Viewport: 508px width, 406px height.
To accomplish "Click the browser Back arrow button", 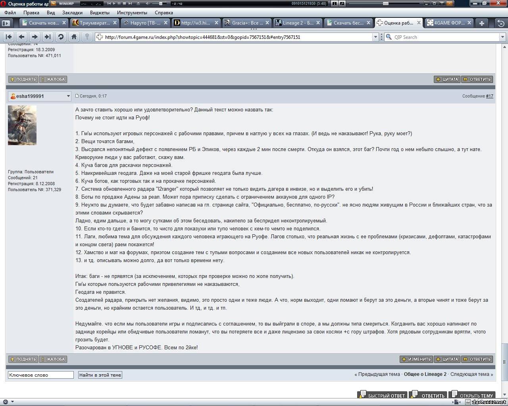I will click(x=22, y=37).
